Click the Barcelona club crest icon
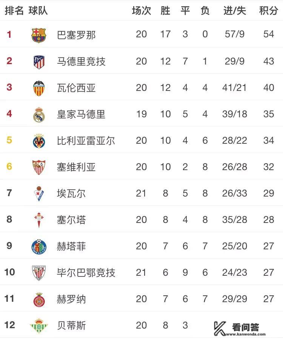283x341 pixels. pos(39,35)
